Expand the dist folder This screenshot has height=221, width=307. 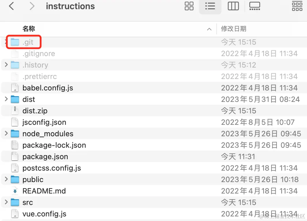pyautogui.click(x=6, y=99)
